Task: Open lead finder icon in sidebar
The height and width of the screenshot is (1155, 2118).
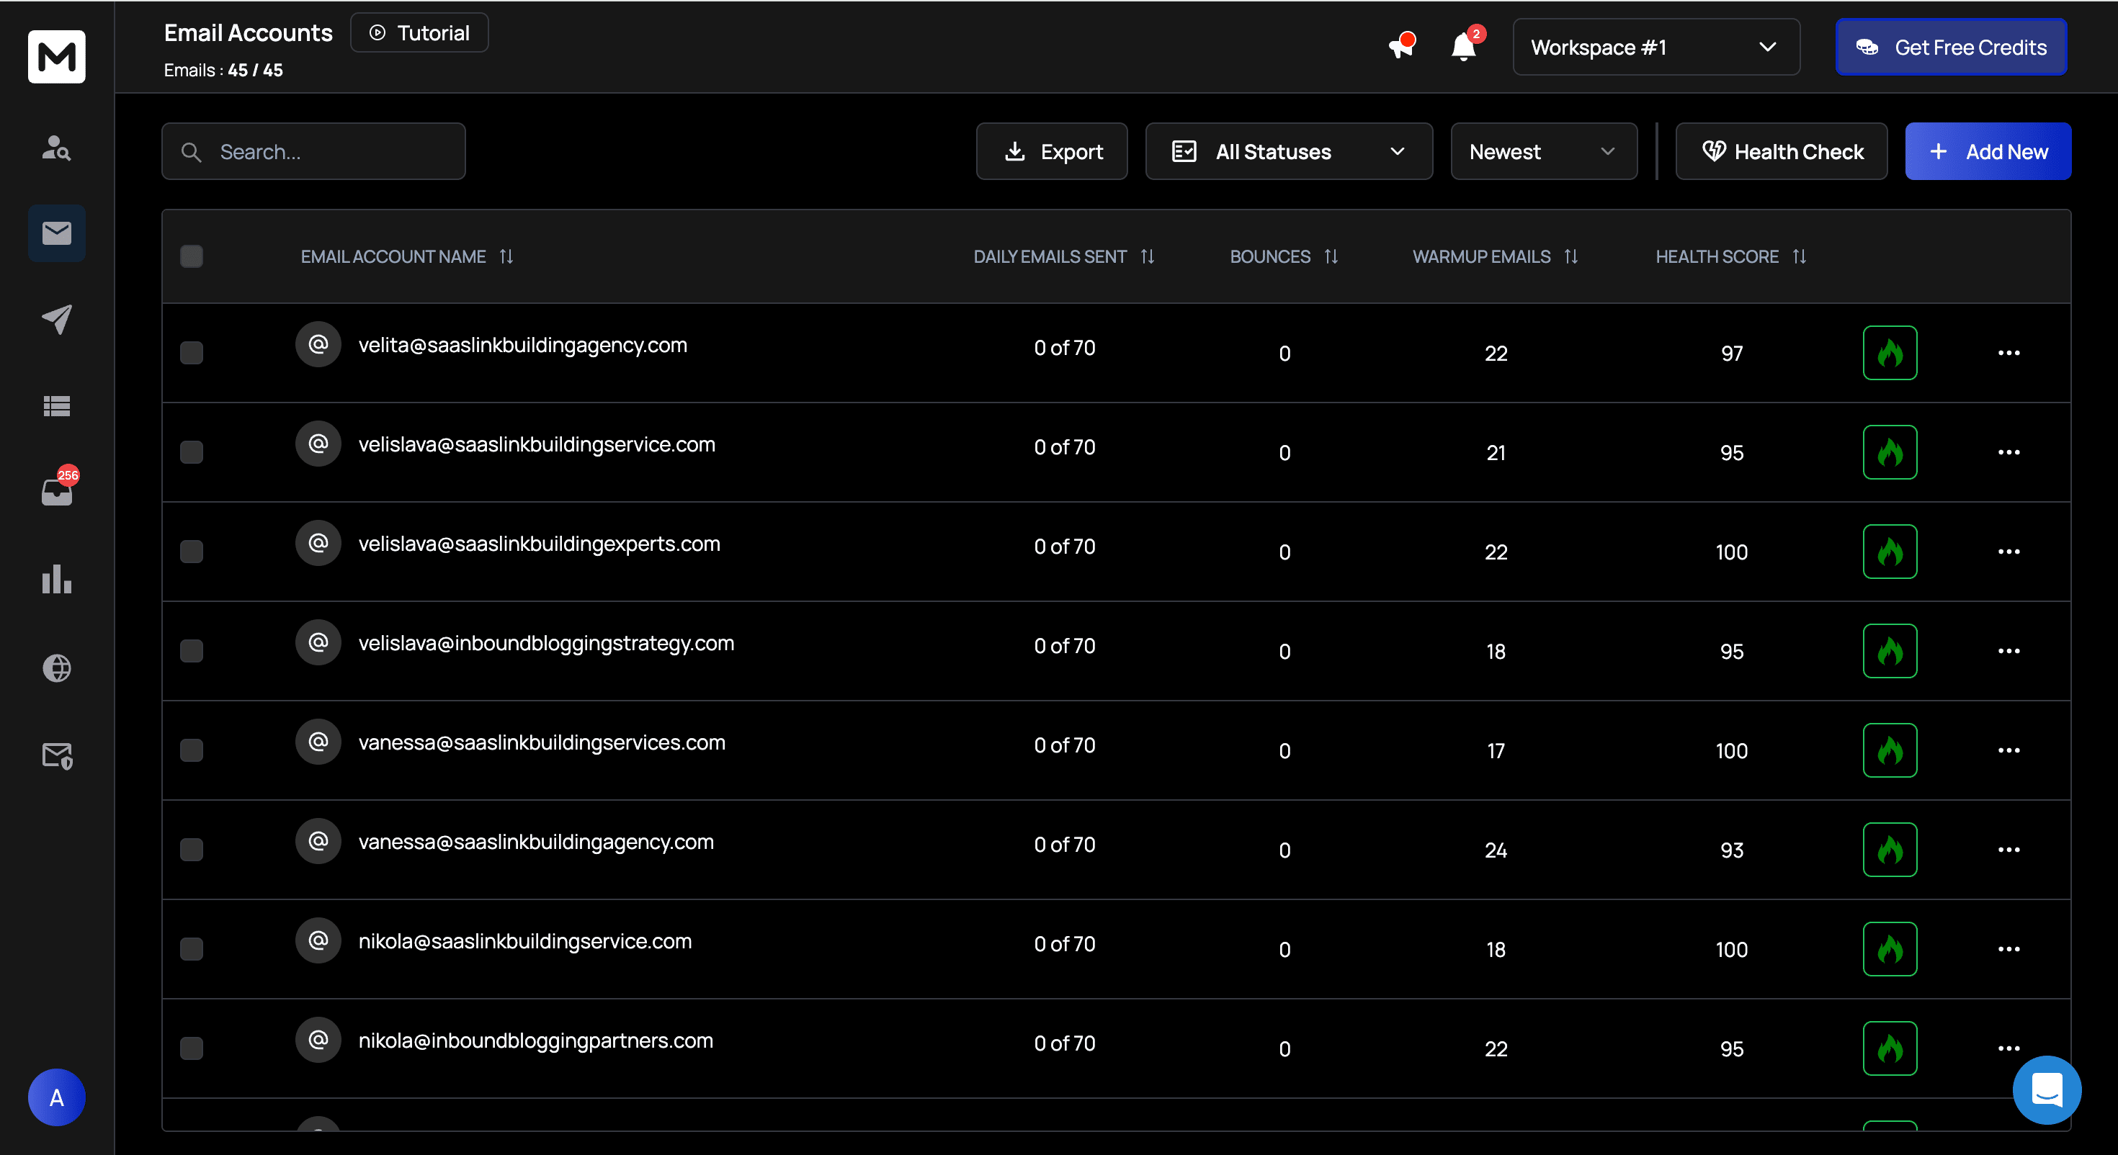Action: point(57,147)
